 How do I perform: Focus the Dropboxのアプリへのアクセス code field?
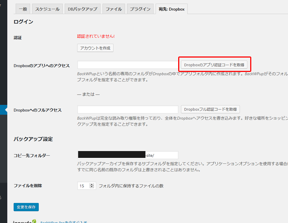click(128, 65)
